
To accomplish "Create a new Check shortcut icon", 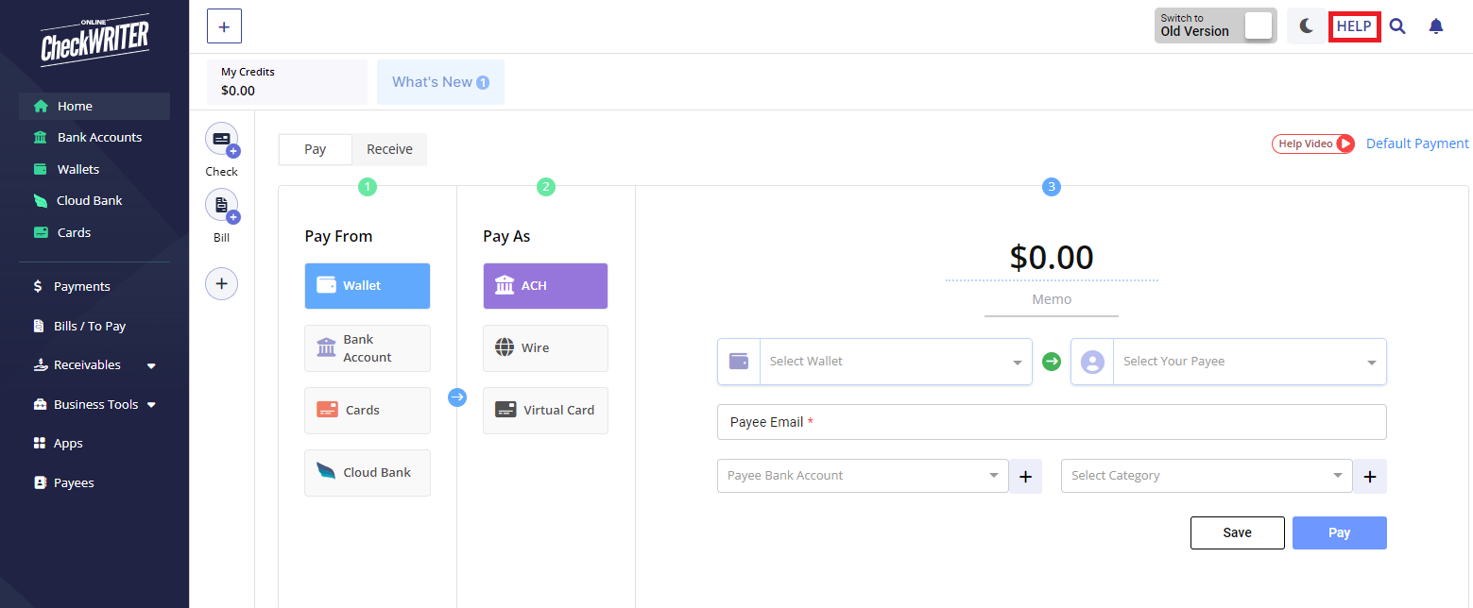I will (x=222, y=140).
